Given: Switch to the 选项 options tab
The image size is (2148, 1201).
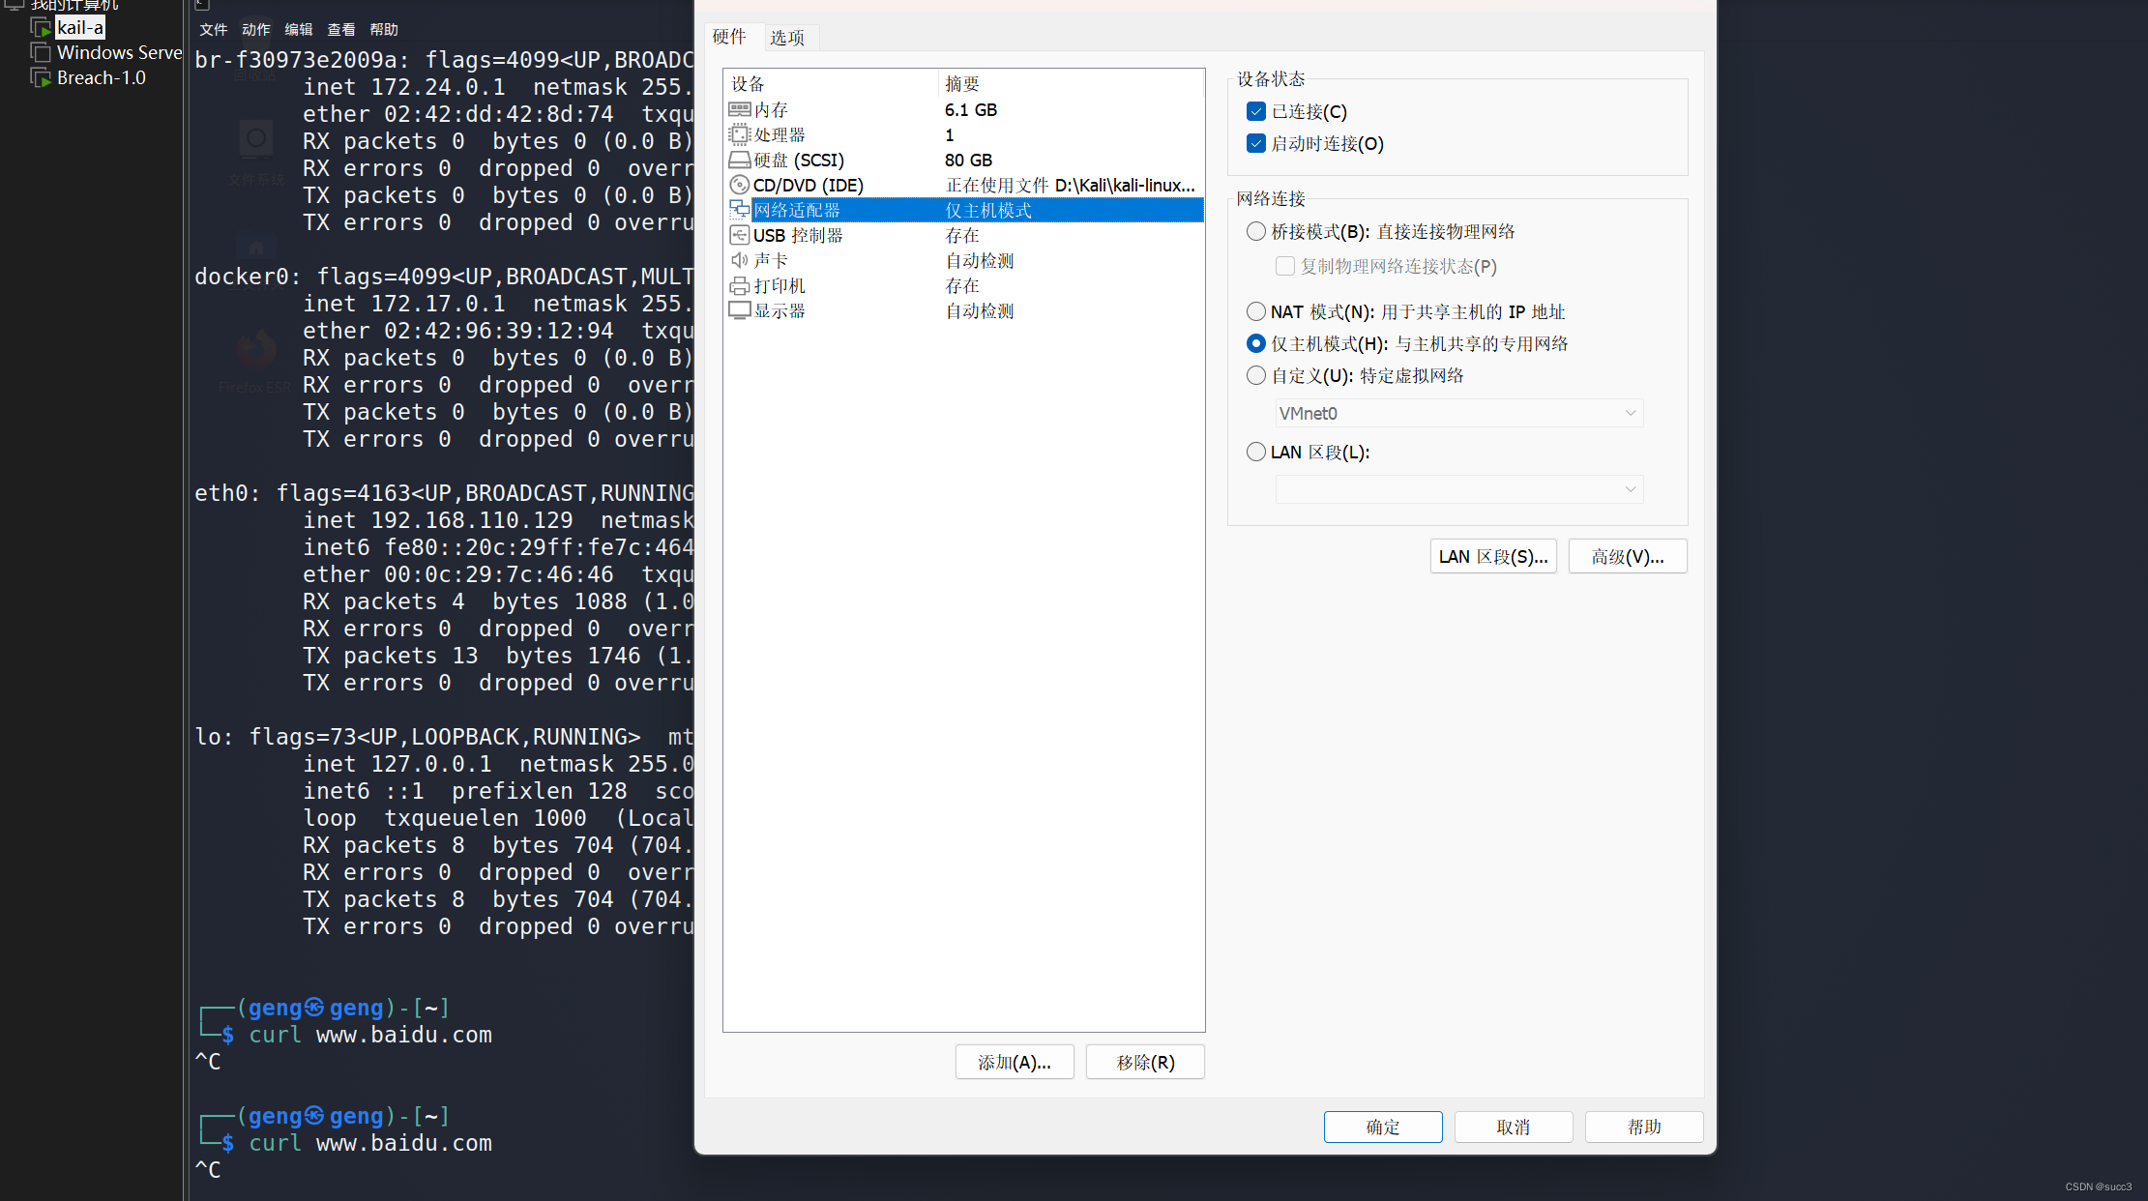Looking at the screenshot, I should [x=787, y=38].
